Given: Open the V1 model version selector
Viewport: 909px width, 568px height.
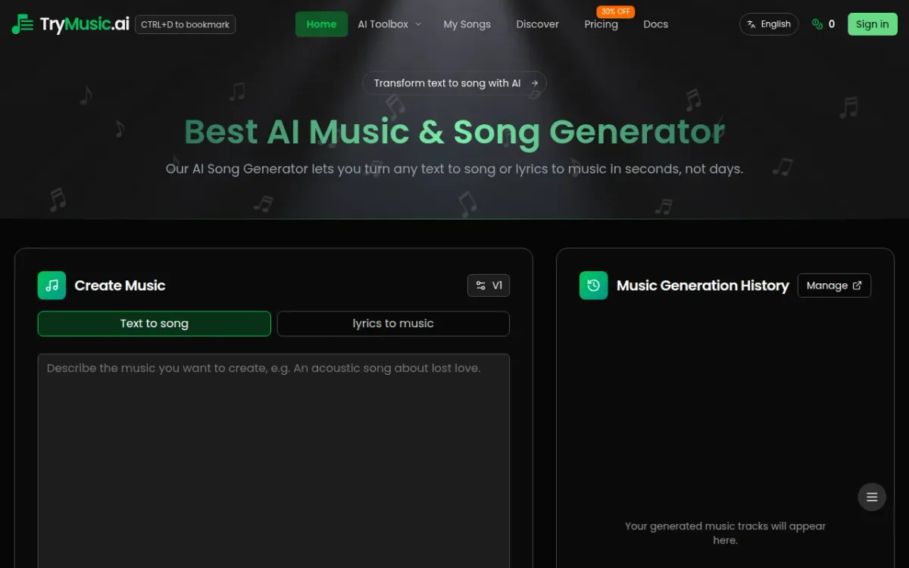Looking at the screenshot, I should tap(489, 286).
